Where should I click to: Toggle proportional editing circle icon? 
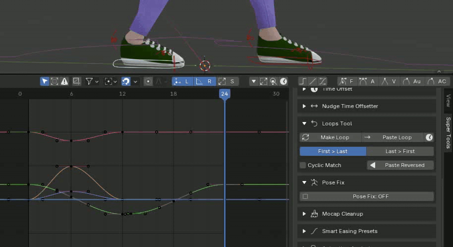tap(148, 81)
